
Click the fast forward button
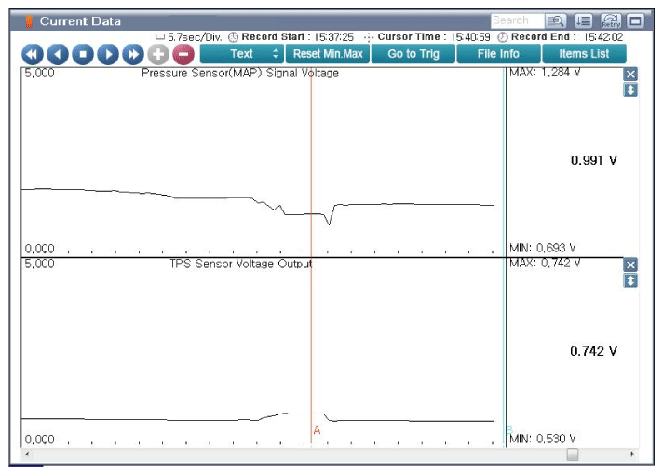132,54
